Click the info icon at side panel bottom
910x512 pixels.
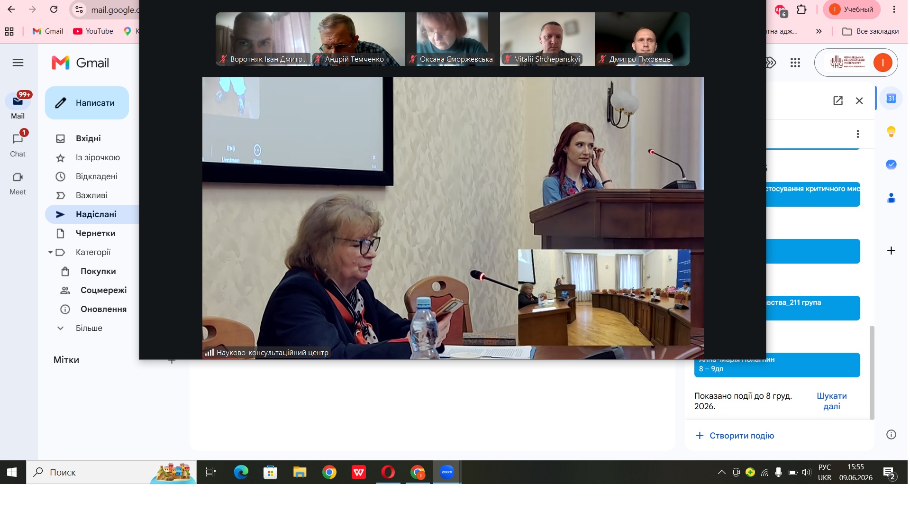(891, 435)
